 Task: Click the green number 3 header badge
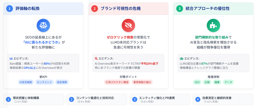(179, 9)
